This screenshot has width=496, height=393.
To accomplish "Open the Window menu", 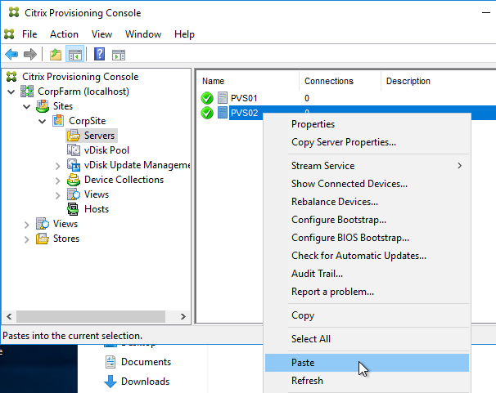I will pyautogui.click(x=143, y=34).
